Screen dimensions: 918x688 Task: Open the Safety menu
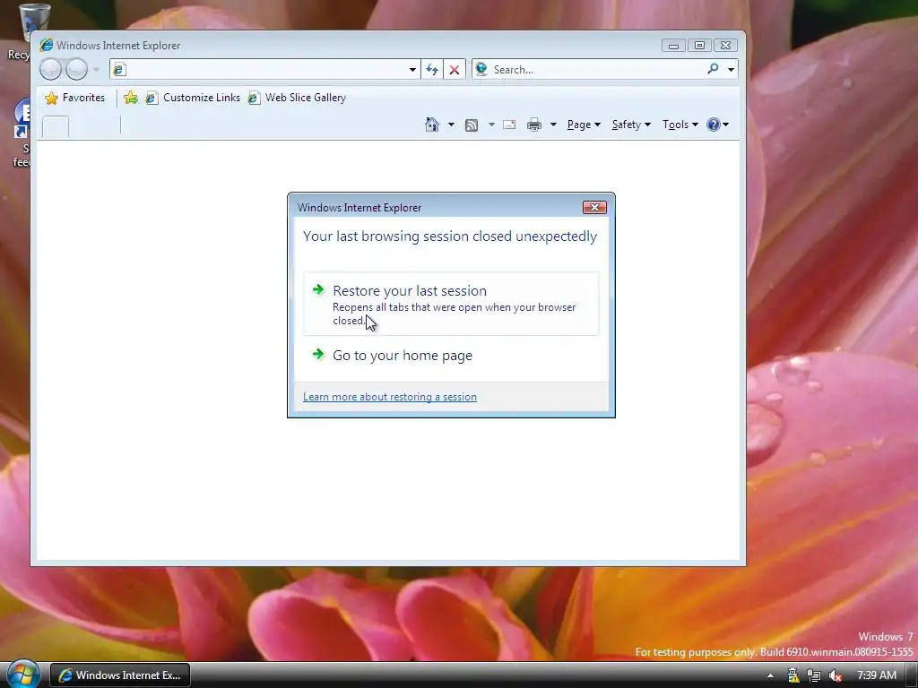point(631,125)
